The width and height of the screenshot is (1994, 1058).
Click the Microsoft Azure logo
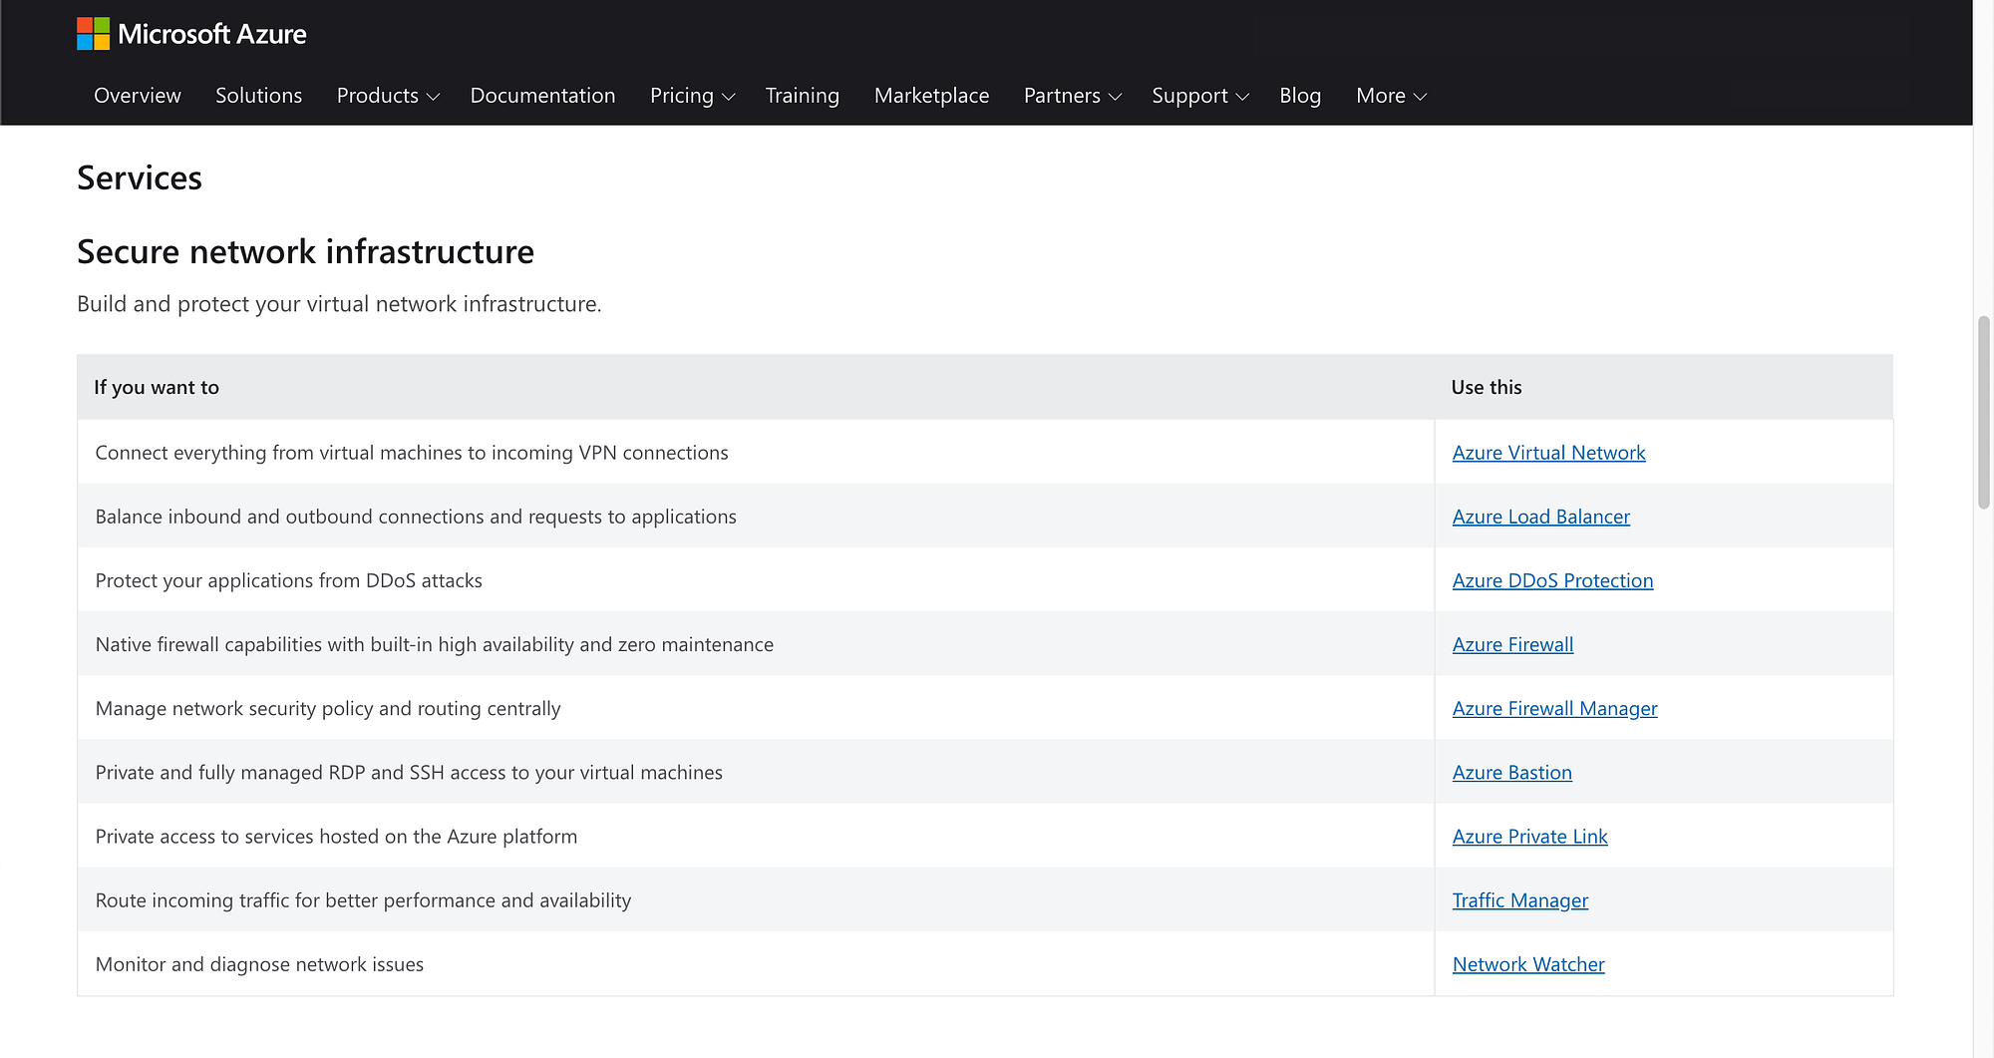point(191,34)
